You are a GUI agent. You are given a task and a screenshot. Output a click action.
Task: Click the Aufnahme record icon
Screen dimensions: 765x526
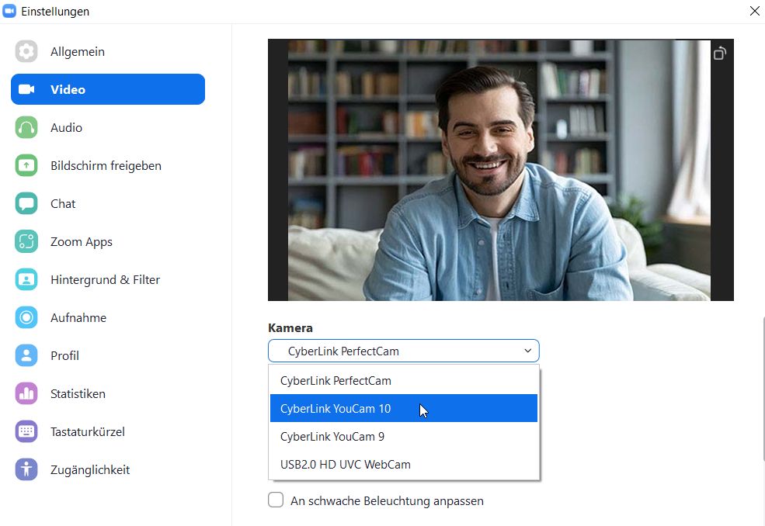[x=26, y=317]
